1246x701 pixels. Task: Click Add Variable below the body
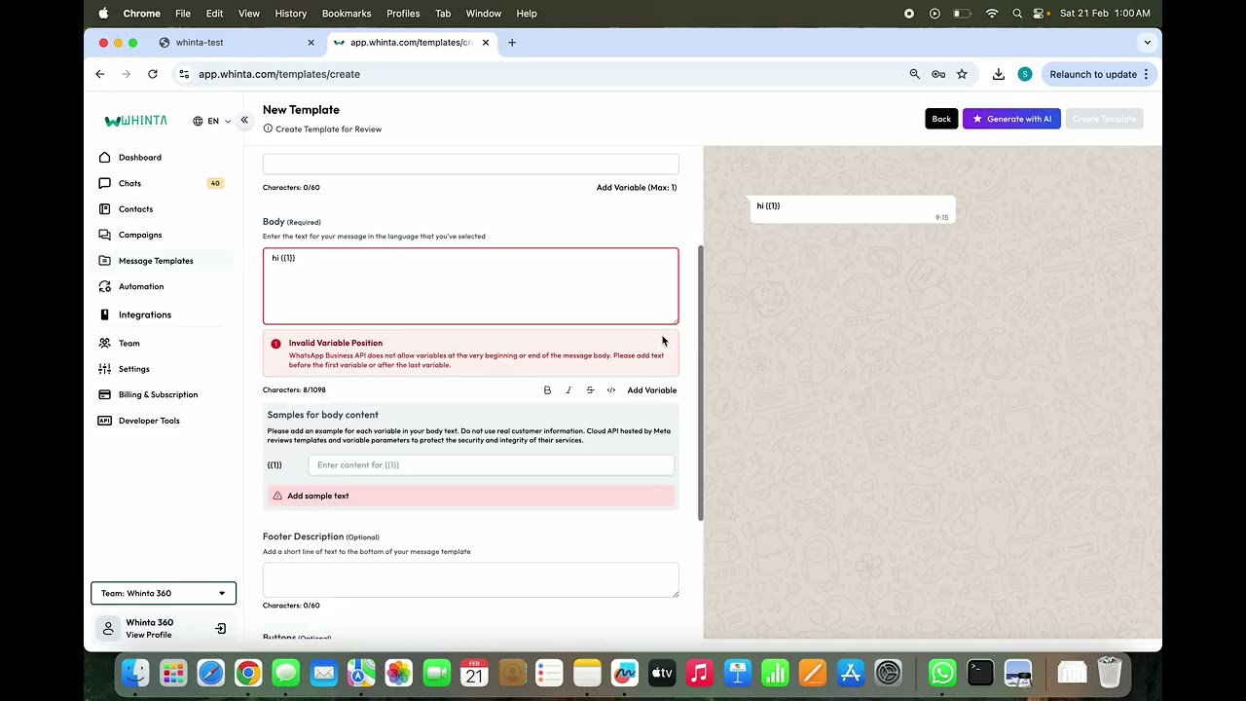[652, 390]
